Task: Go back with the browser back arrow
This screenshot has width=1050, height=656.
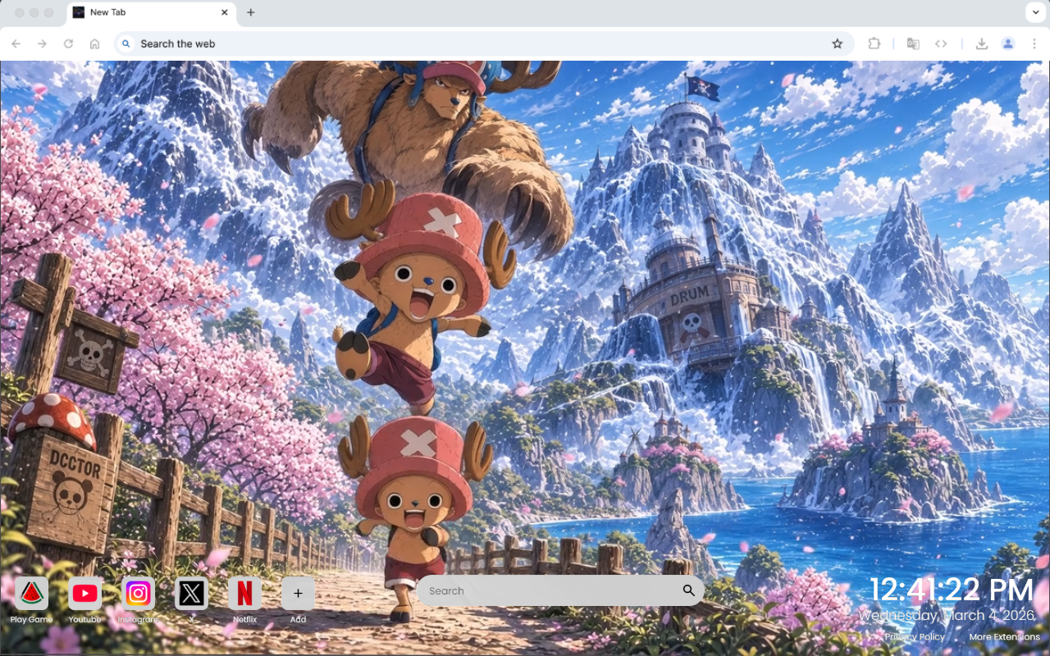Action: click(x=16, y=43)
